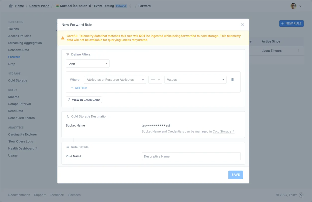Open the Documentation footer link
Screen dimensions: 312x202
pos(19,195)
